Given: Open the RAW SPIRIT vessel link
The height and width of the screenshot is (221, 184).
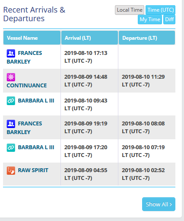Looking at the screenshot, I should click(33, 170).
